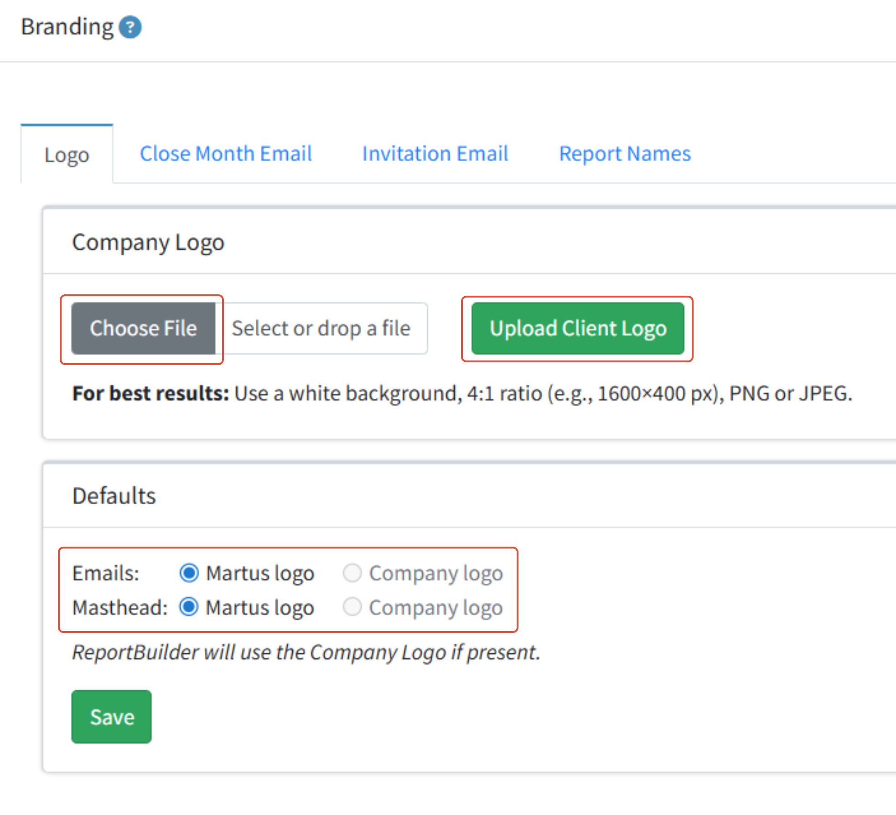Screen dimensions: 896x815
Task: Select Martus logo radio for Emails
Action: [189, 573]
